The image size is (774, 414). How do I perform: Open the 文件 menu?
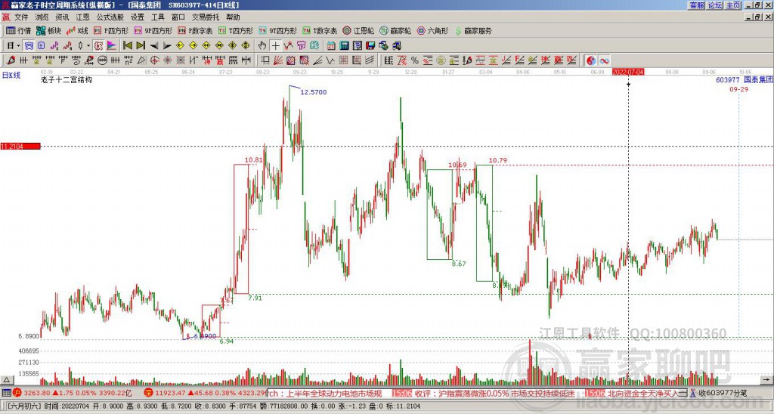21,17
